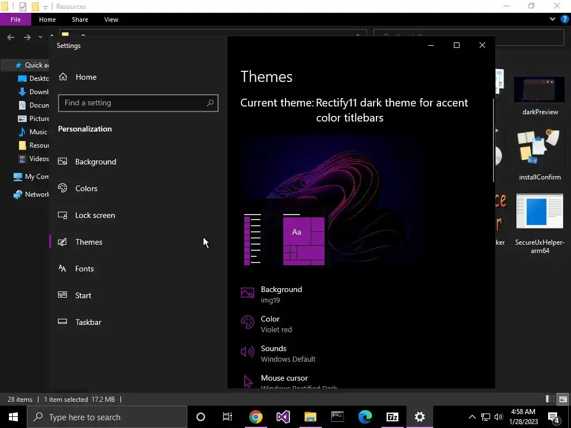This screenshot has height=428, width=571.
Task: Open the Windows Start menu
Action: click(x=13, y=417)
